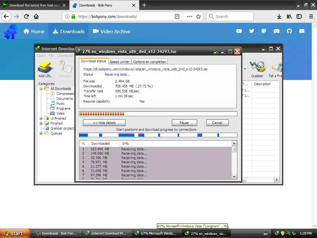
Task: Open the toolbar dropdown arrow near Grabber
Action: click(245, 69)
